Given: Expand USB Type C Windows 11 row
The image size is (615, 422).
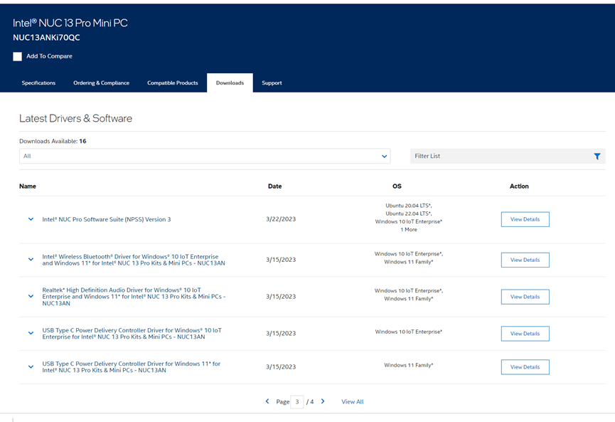Looking at the screenshot, I should (x=31, y=366).
